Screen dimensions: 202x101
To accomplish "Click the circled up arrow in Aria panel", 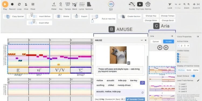I will (x=160, y=47).
